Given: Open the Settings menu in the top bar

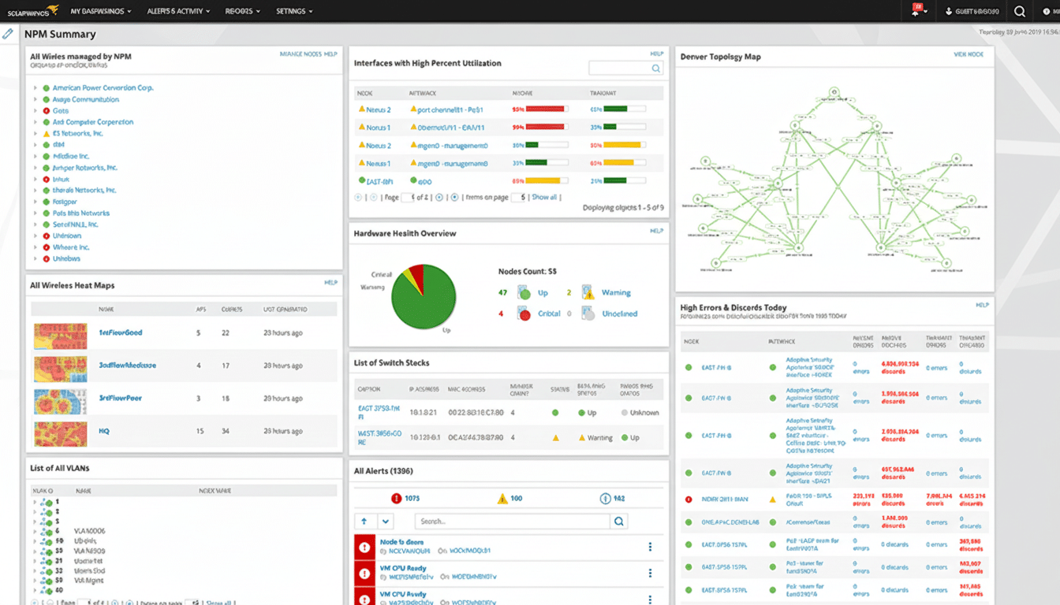Looking at the screenshot, I should (x=292, y=11).
